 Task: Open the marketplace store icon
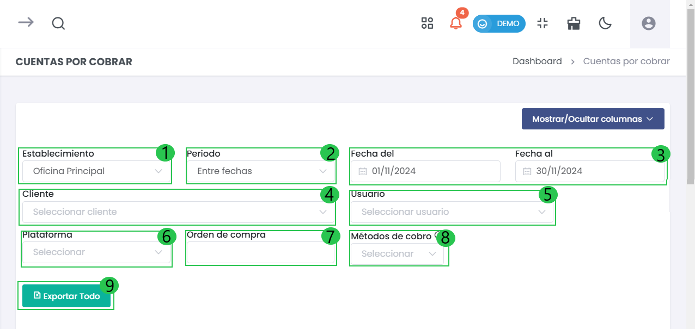pos(574,23)
